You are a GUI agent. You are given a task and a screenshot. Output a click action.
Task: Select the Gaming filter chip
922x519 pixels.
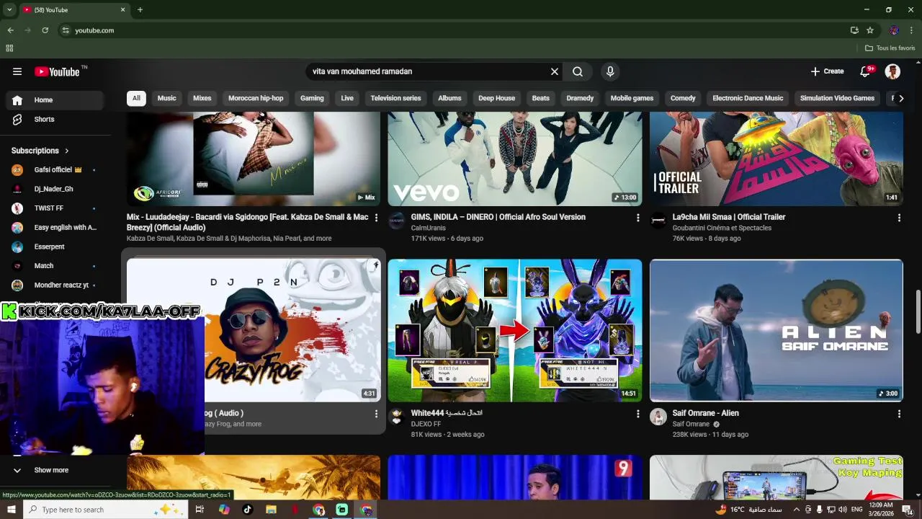pyautogui.click(x=312, y=98)
